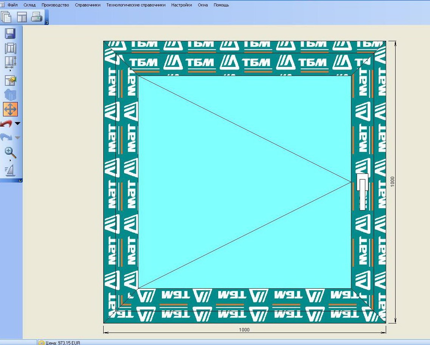Expand the undo history dropdown arrow

pos(17,124)
